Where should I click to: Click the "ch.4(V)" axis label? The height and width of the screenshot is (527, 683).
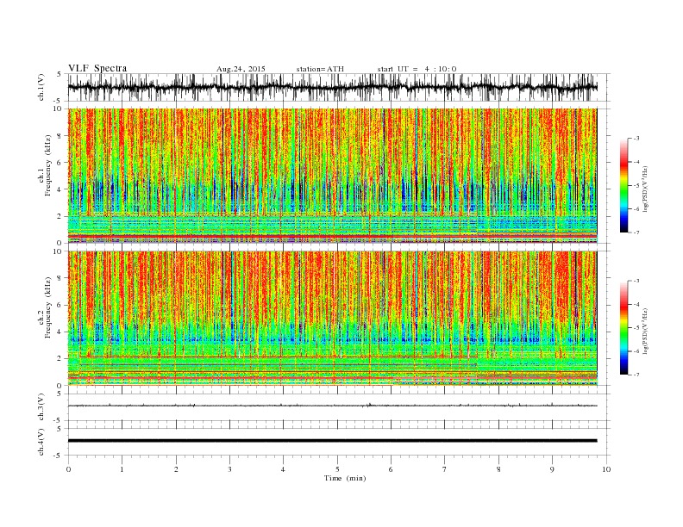(41, 442)
